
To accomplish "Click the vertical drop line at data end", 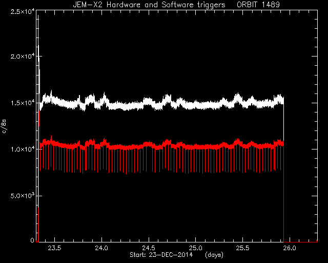I will [x=283, y=189].
